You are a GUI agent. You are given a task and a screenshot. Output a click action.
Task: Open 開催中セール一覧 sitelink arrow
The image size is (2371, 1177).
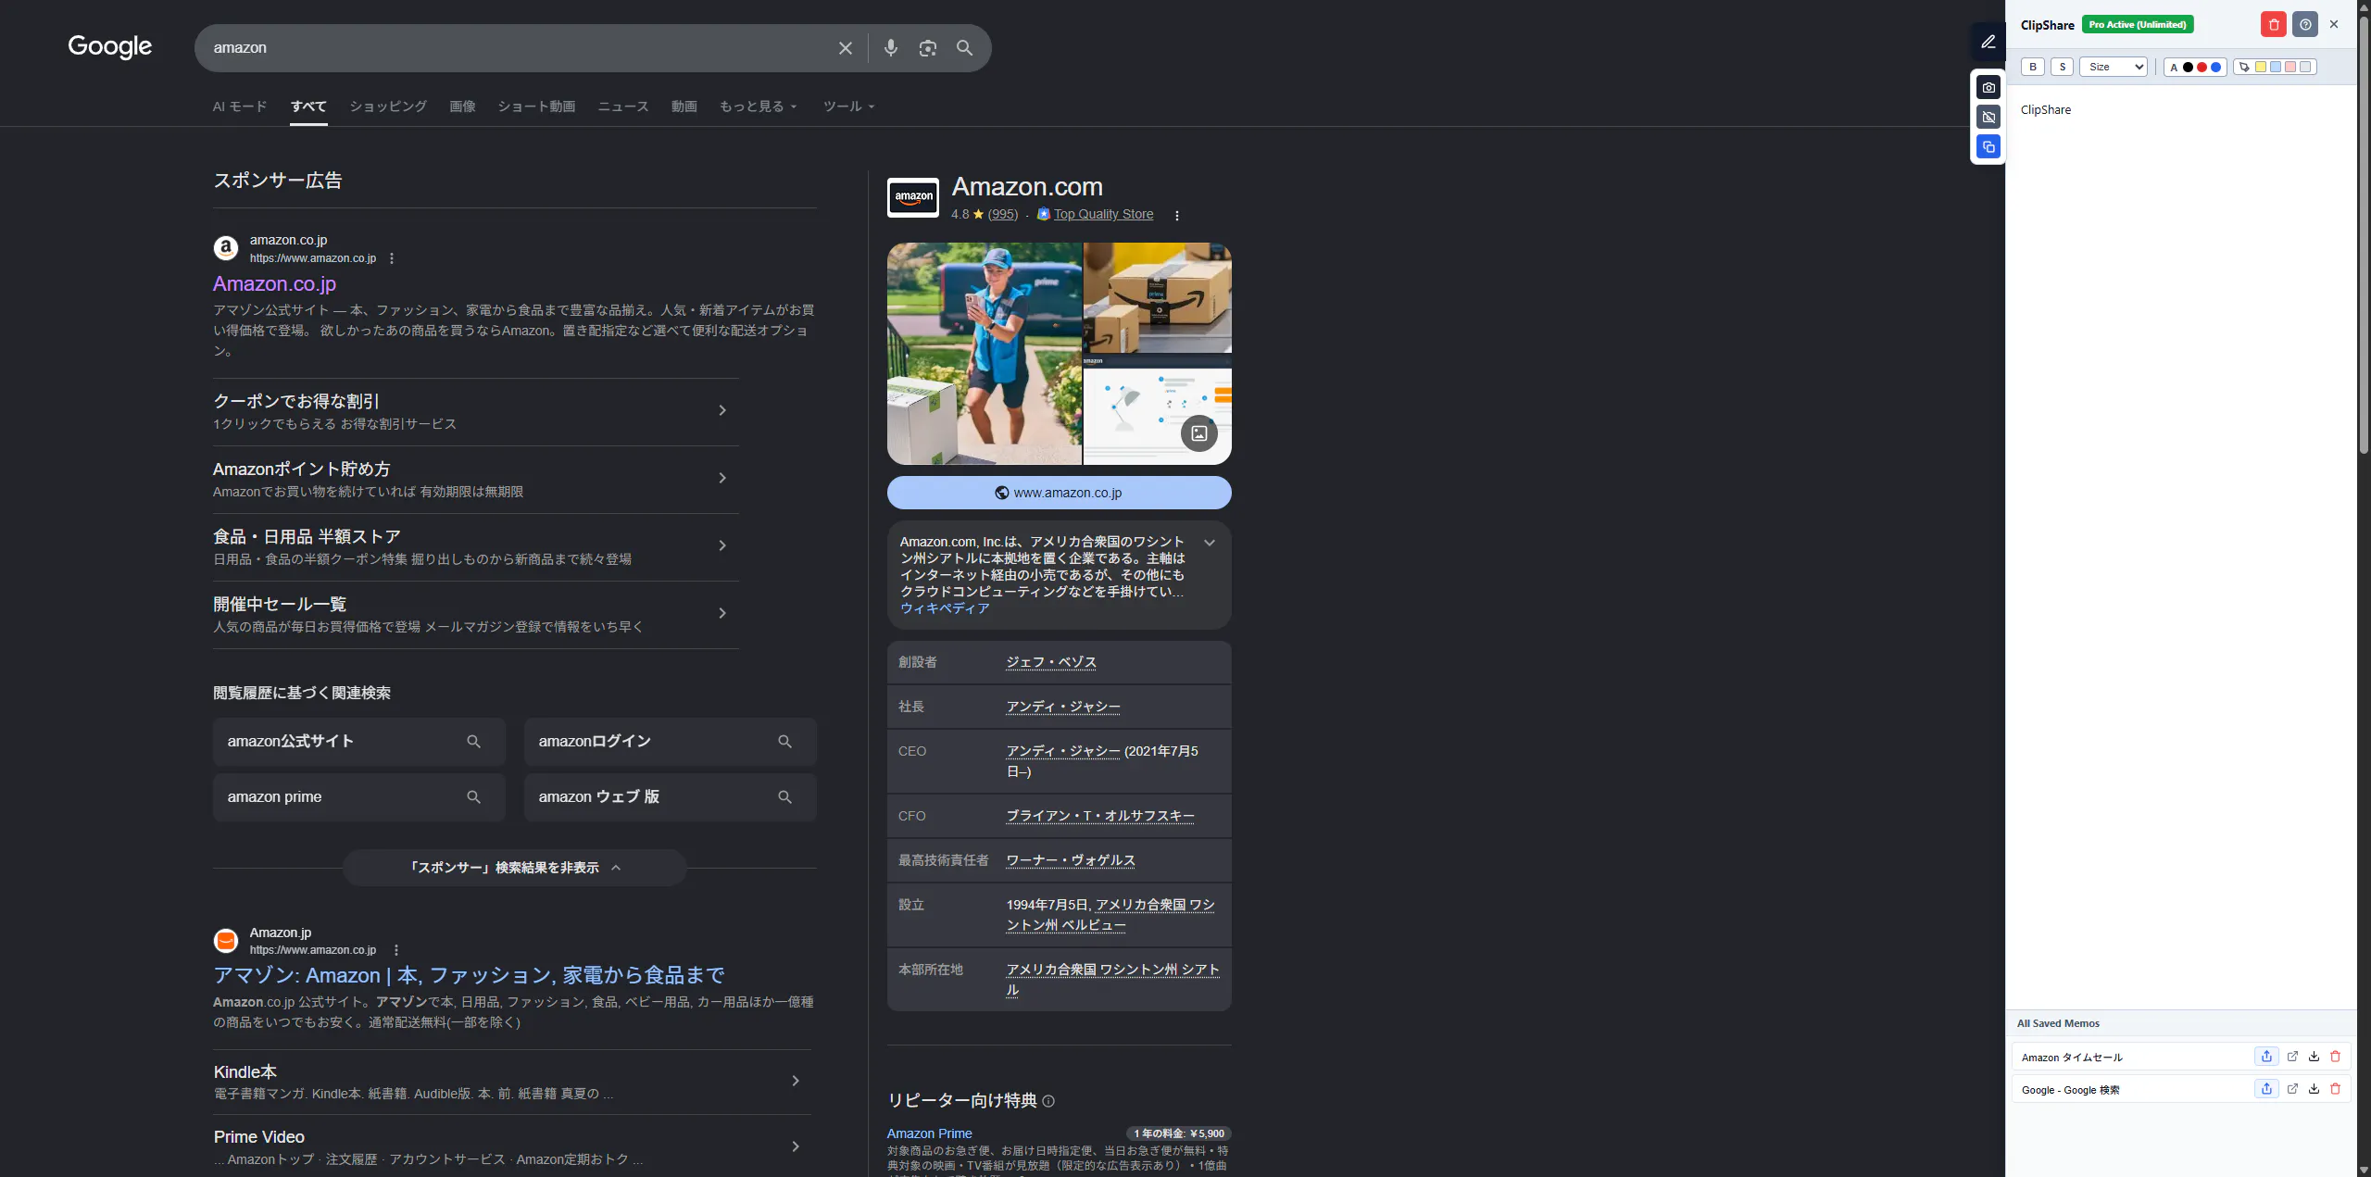click(722, 613)
